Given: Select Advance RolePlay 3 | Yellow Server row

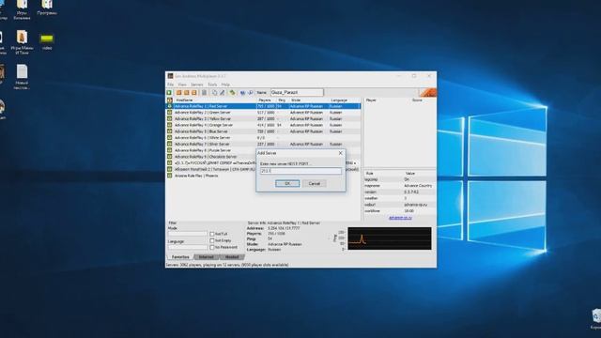Looking at the screenshot, I should tap(263, 119).
